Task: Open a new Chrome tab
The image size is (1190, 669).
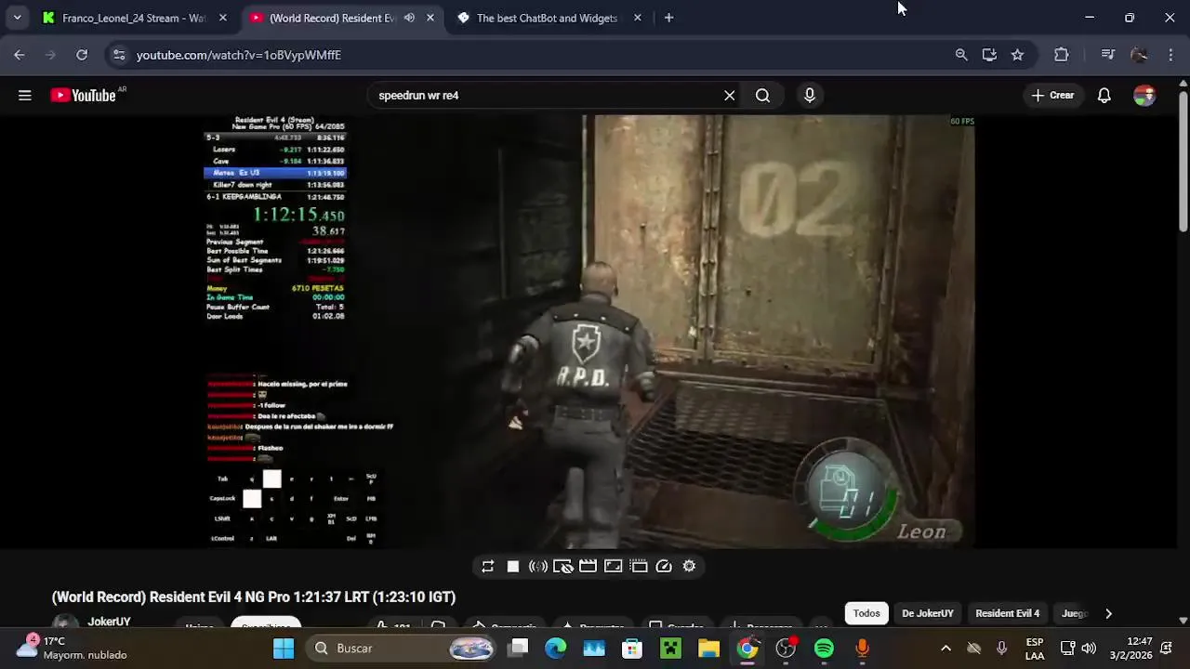Action: (x=668, y=18)
